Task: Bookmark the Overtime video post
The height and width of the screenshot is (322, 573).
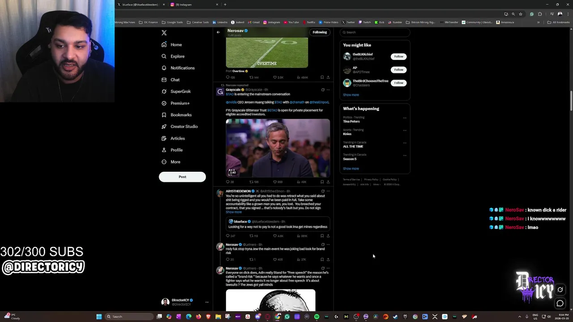Action: click(322, 77)
